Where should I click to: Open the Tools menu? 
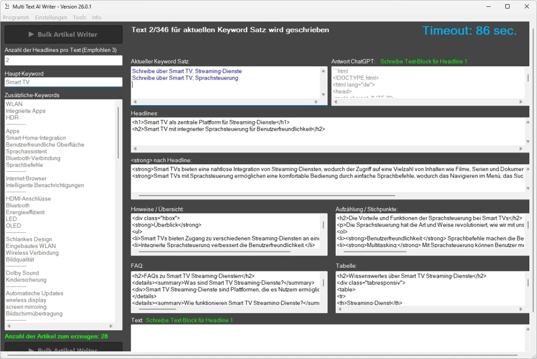(x=80, y=17)
